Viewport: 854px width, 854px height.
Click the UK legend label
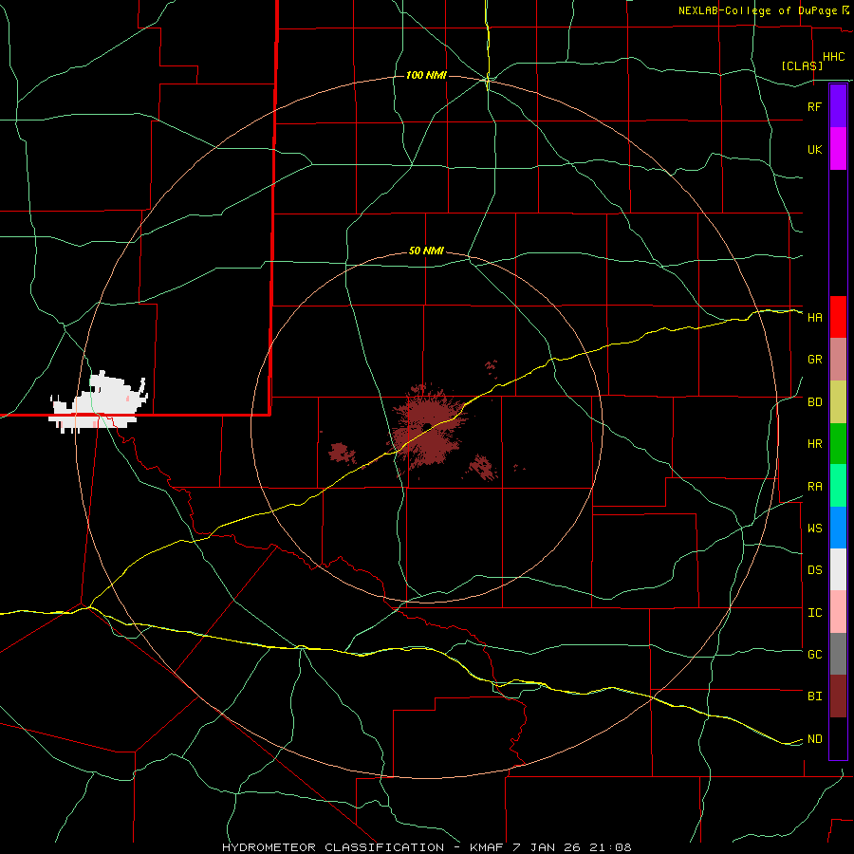pos(814,149)
